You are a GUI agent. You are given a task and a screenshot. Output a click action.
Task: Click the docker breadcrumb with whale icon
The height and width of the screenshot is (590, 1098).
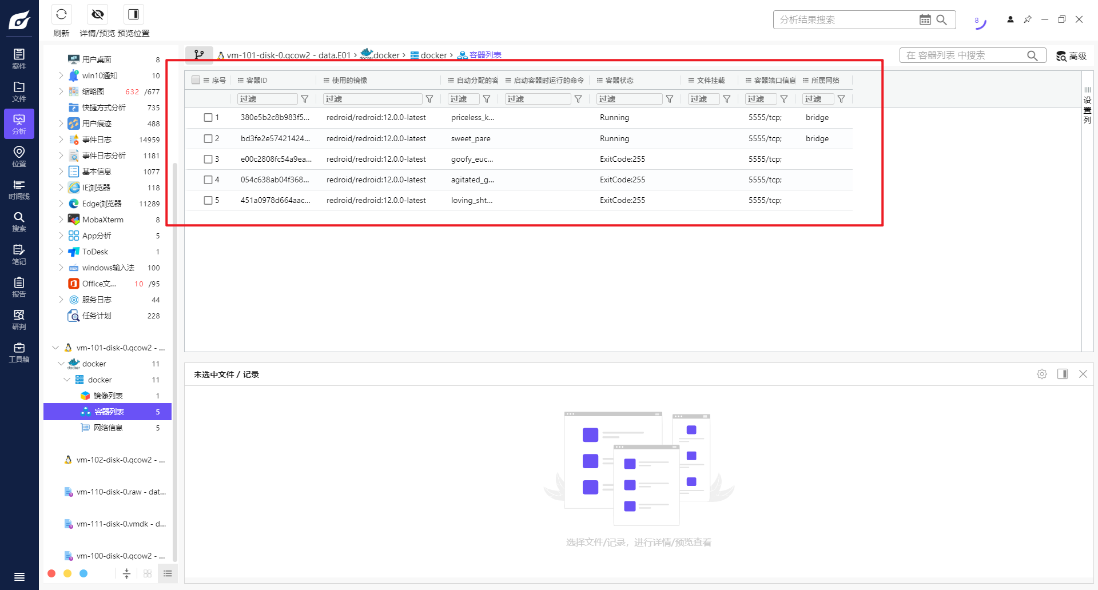click(x=380, y=55)
